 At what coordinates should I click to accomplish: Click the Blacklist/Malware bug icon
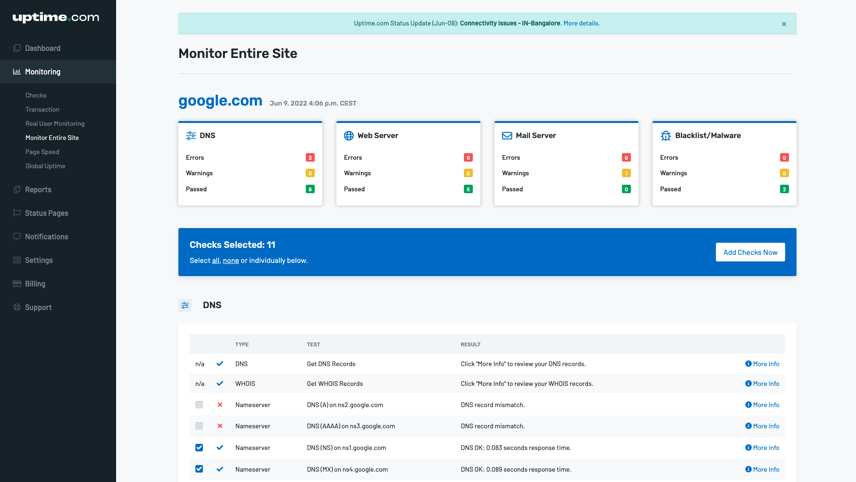coord(666,136)
